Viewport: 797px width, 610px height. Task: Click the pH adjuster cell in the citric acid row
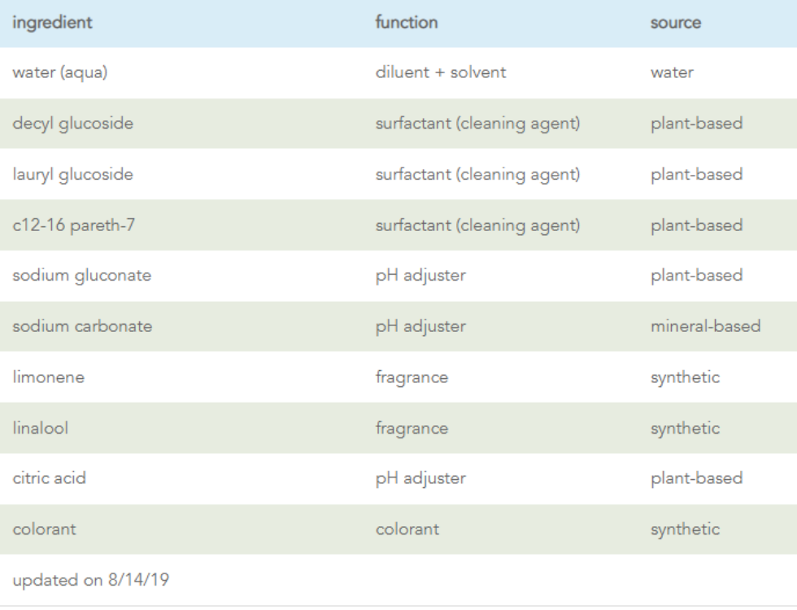420,478
